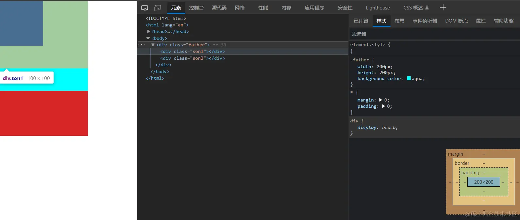Click the plus icon for more tools

[443, 8]
